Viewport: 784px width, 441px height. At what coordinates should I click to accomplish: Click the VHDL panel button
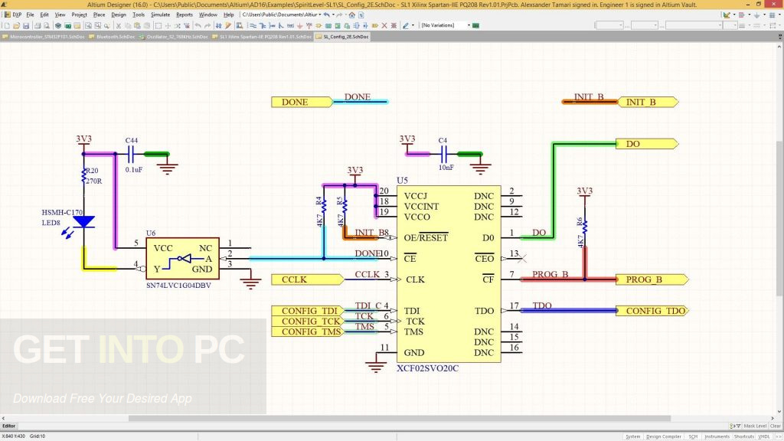(x=764, y=436)
